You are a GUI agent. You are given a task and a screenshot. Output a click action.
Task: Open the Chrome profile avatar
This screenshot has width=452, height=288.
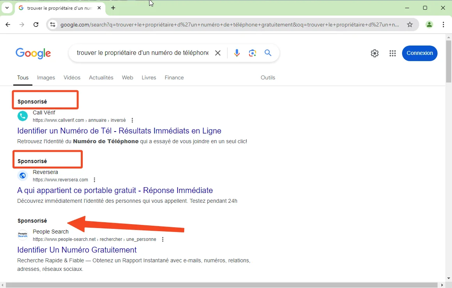(x=429, y=25)
